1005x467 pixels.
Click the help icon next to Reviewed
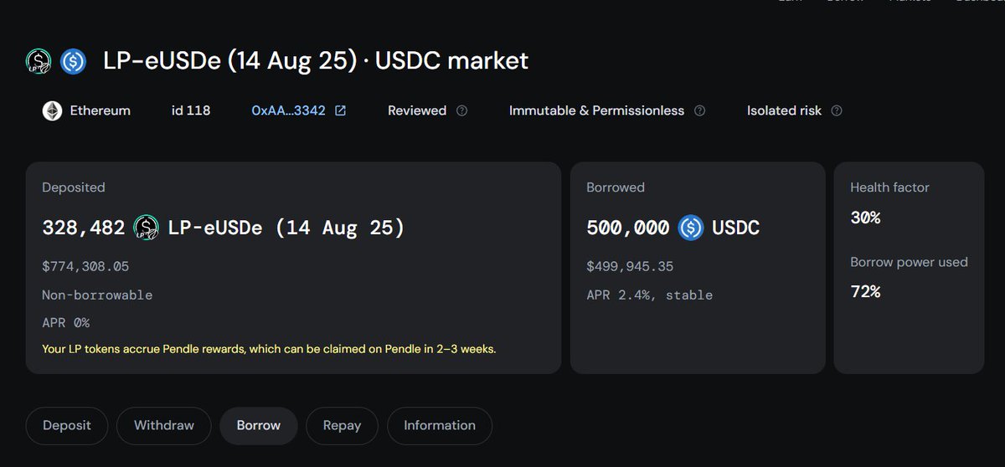461,110
